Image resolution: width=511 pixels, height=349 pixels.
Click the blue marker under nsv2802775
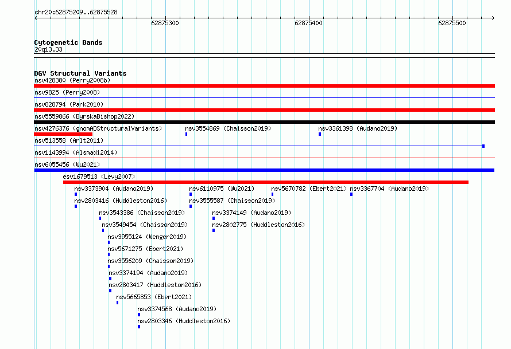214,230
